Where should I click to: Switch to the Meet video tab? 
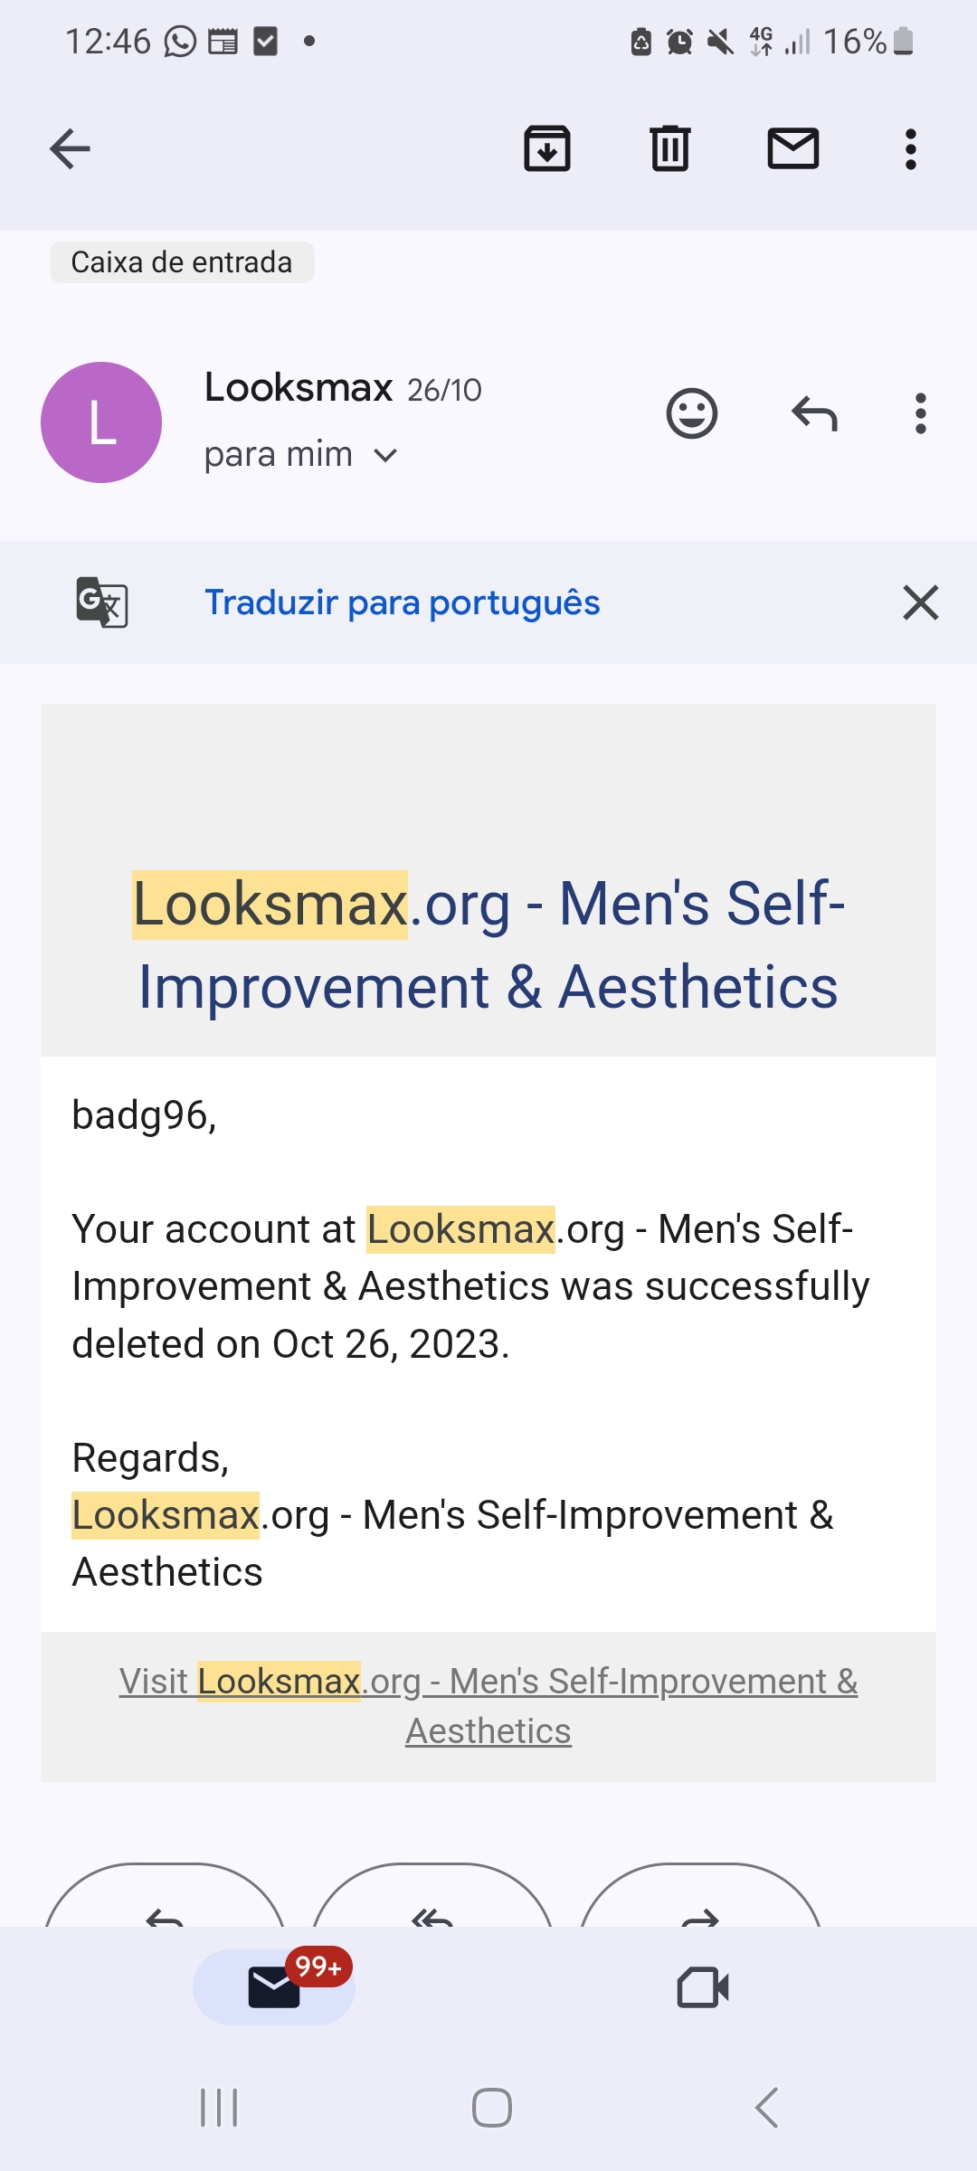click(703, 1987)
